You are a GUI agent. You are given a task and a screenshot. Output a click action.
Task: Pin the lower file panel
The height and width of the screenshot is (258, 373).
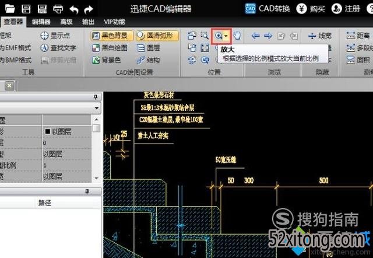pos(87,191)
